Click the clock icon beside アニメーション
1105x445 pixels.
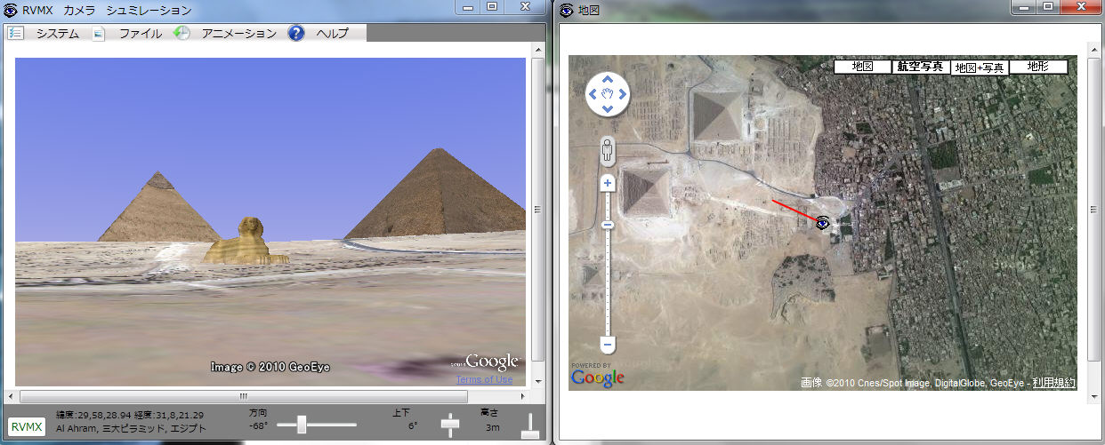tap(181, 33)
